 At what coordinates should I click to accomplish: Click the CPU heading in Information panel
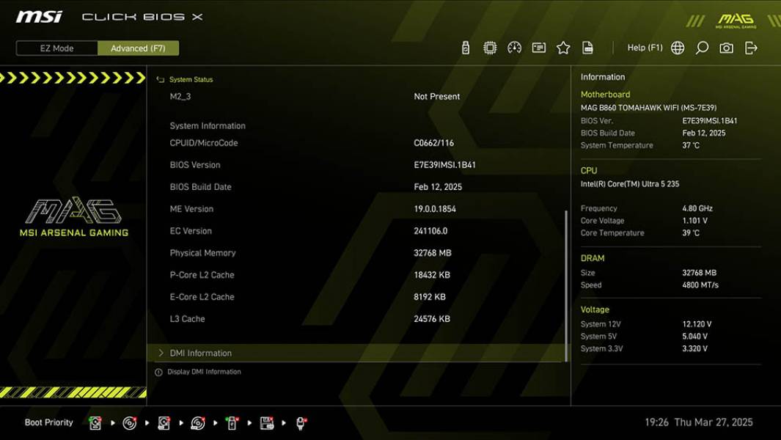click(589, 170)
